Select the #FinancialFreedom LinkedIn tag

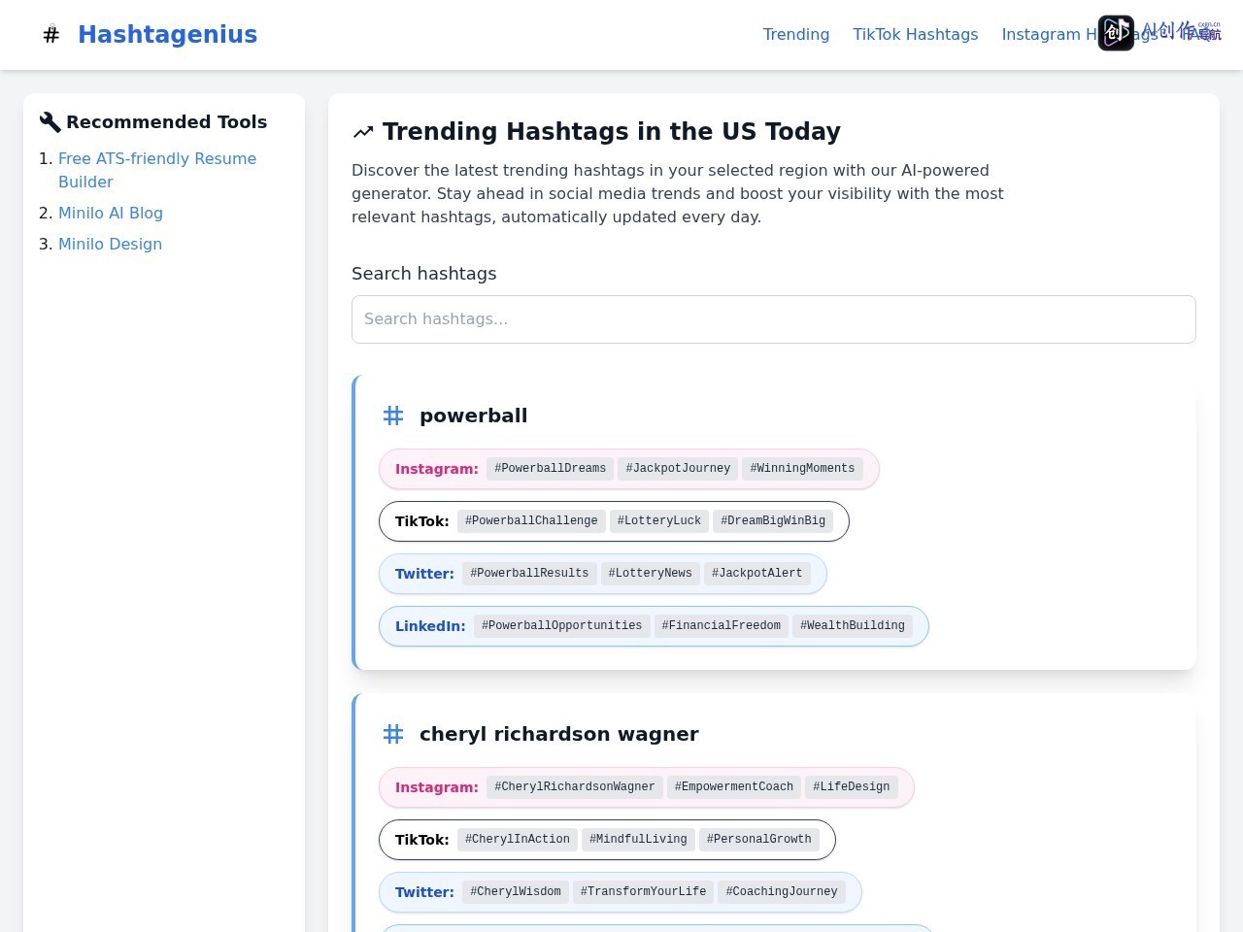(x=722, y=626)
